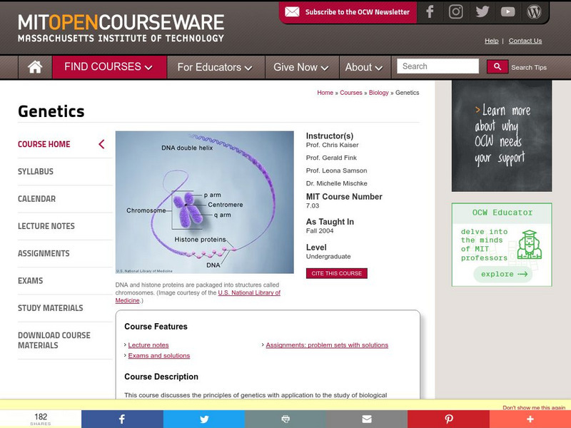Screen dimensions: 571x428
Task: Click Don't show me this again
Action: (534, 407)
